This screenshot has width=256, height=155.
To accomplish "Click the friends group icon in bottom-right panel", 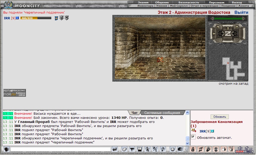I will tap(223, 149).
